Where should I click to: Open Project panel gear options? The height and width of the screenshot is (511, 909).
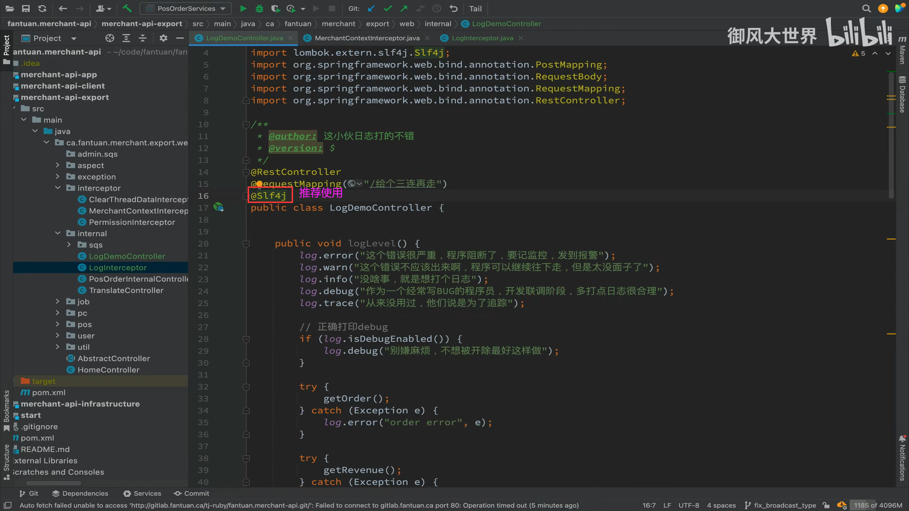[x=163, y=38]
